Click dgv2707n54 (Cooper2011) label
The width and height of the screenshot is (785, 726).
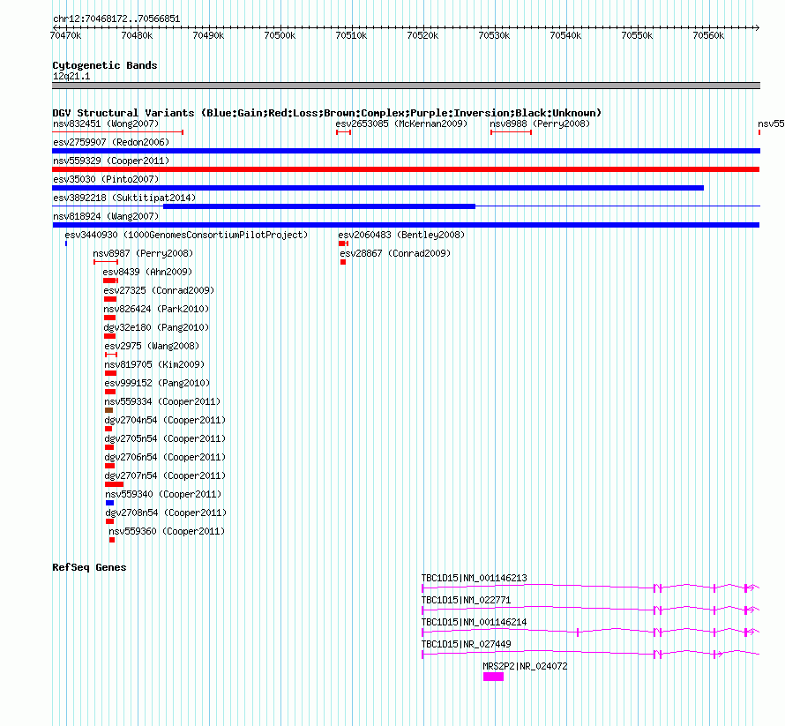165,475
